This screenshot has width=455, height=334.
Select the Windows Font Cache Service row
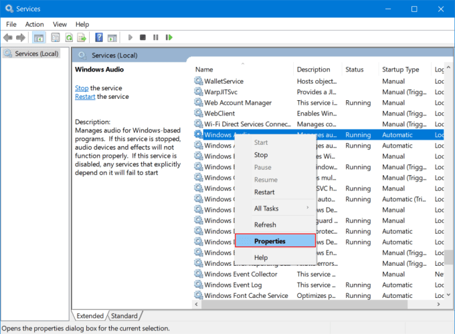tap(318, 295)
